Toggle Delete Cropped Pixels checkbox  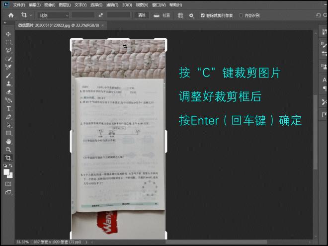click(x=202, y=15)
